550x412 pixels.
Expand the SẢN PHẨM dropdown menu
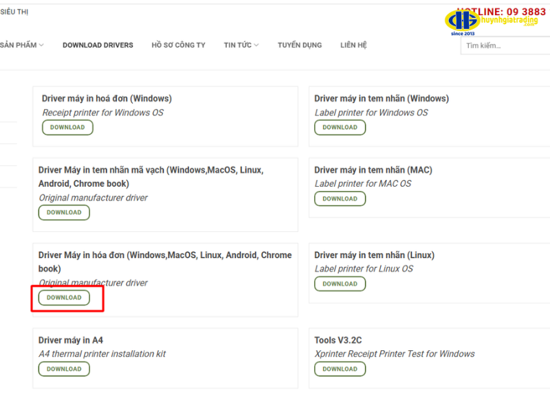coord(21,45)
